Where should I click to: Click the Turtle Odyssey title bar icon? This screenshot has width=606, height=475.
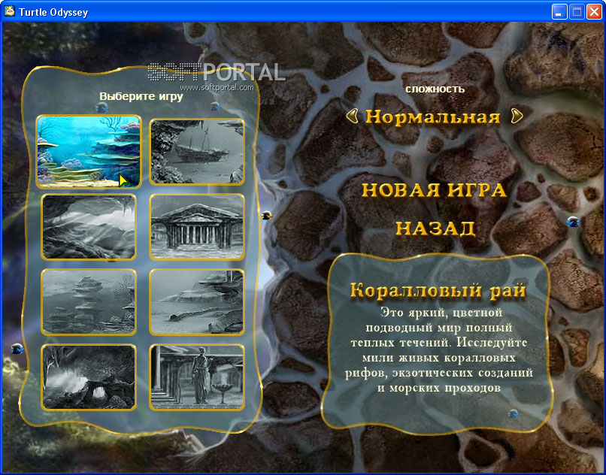point(9,11)
